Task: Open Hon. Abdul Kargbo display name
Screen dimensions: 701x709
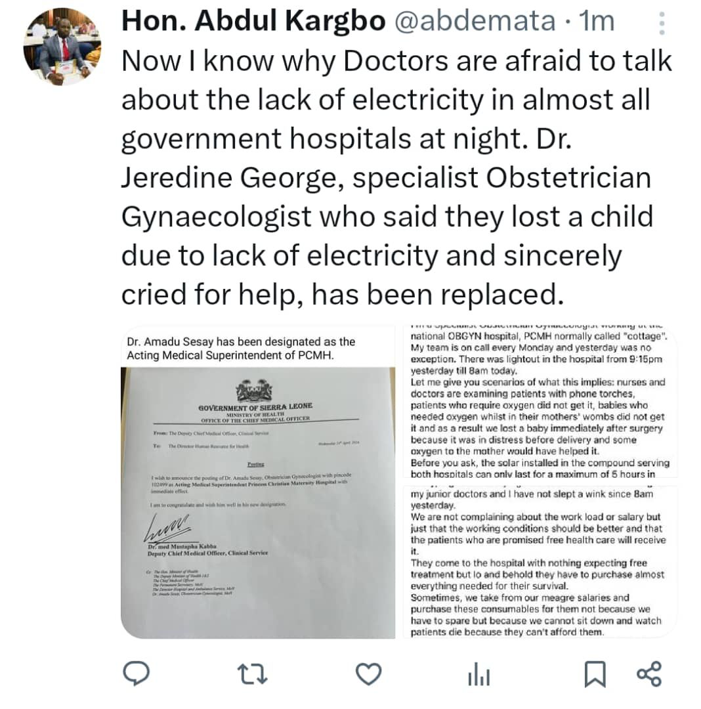Action: coord(253,21)
